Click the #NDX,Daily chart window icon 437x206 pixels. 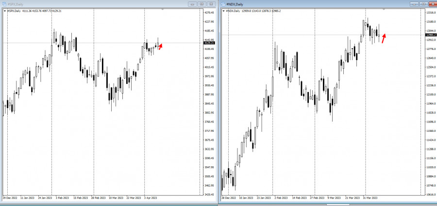(223, 4)
